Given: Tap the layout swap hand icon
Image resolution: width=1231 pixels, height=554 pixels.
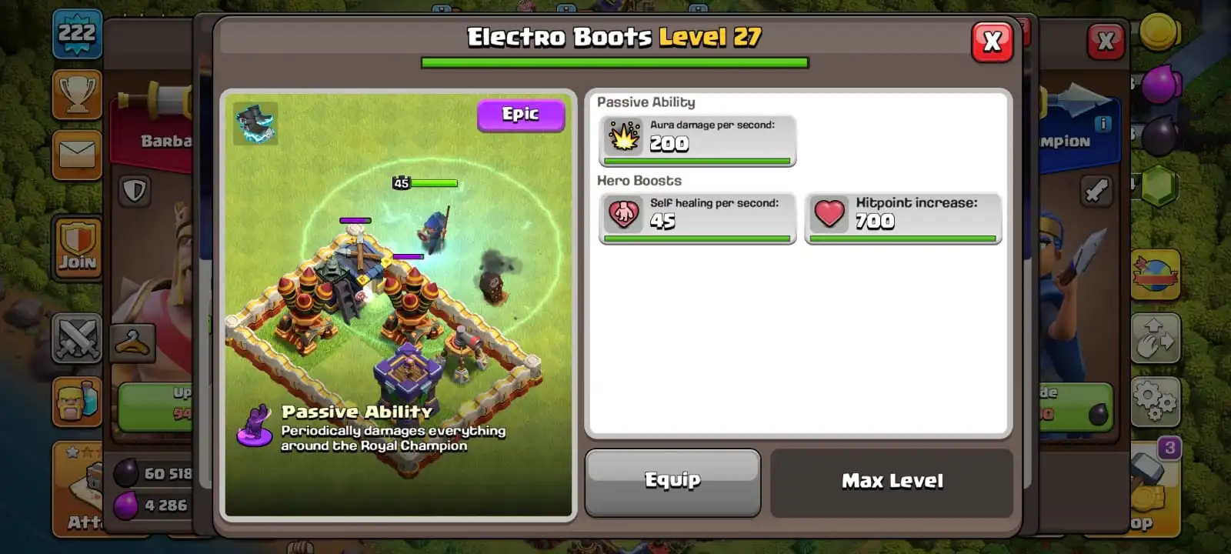Looking at the screenshot, I should 1155,338.
